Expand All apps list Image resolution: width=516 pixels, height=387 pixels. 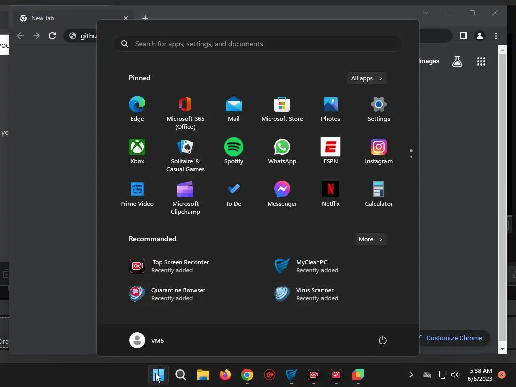click(x=367, y=78)
